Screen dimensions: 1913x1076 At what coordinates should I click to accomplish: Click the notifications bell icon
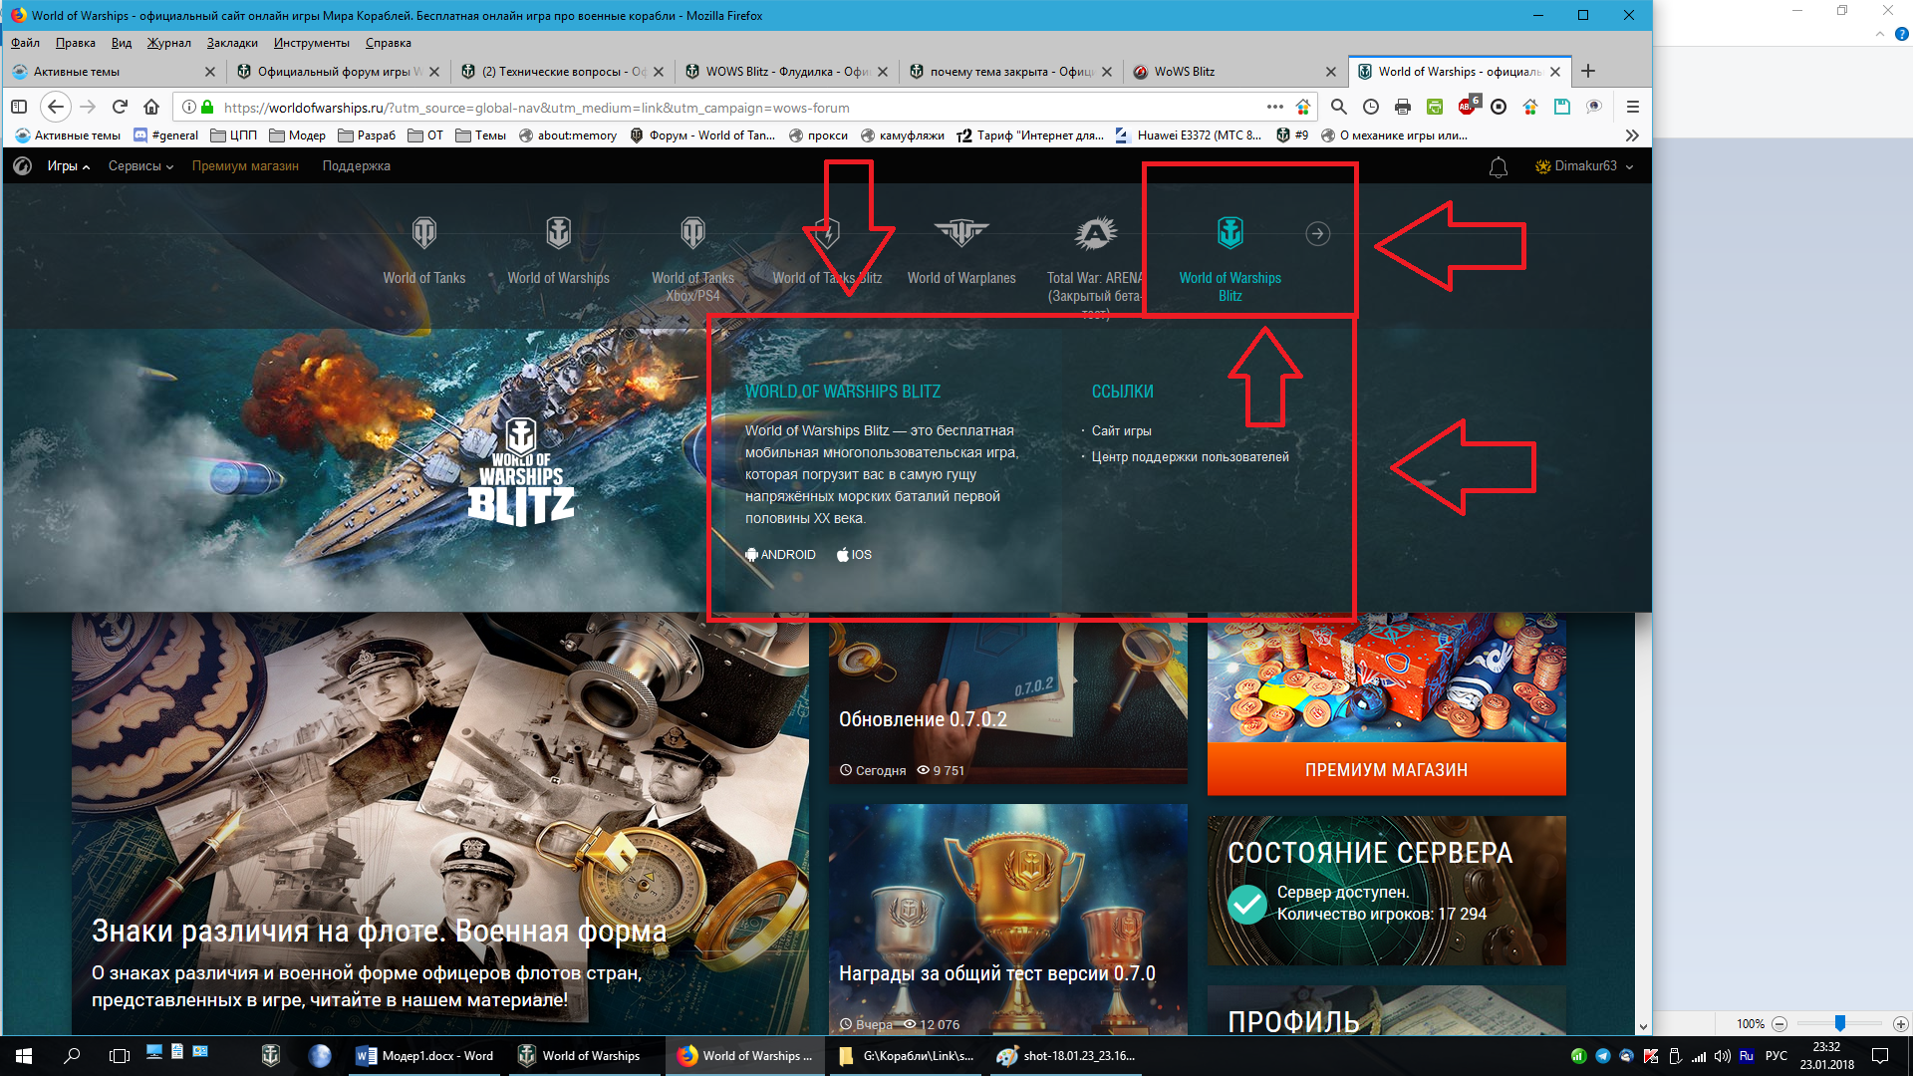(1499, 167)
